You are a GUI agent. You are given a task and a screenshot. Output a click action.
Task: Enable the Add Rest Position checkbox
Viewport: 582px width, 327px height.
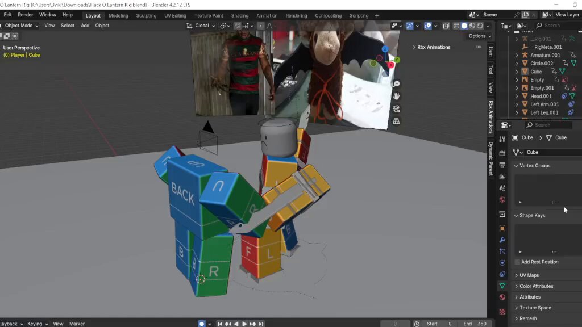517,262
